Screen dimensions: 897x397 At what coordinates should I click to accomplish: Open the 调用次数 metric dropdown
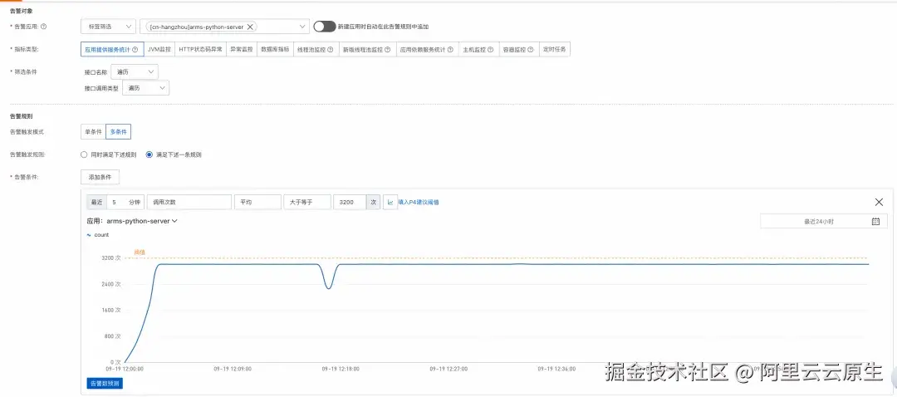tap(189, 203)
